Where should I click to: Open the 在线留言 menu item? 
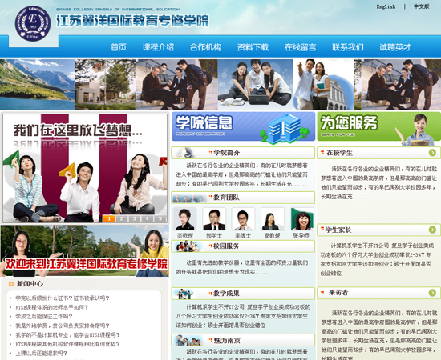[x=300, y=47]
